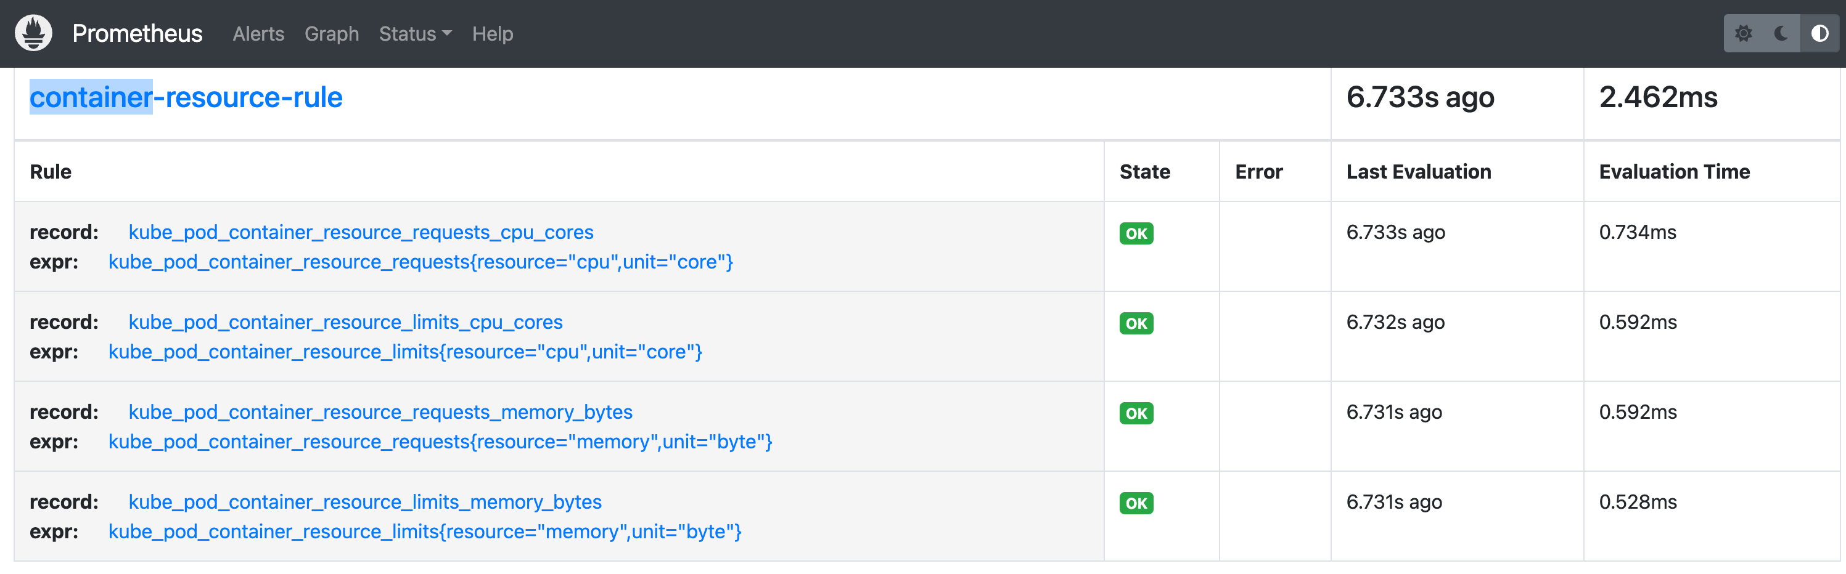
Task: Open the requests memory byte expression link
Action: (440, 442)
